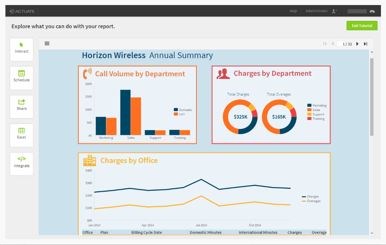Click the Share tile
Screen dimensions: 386x245
pyautogui.click(x=22, y=107)
